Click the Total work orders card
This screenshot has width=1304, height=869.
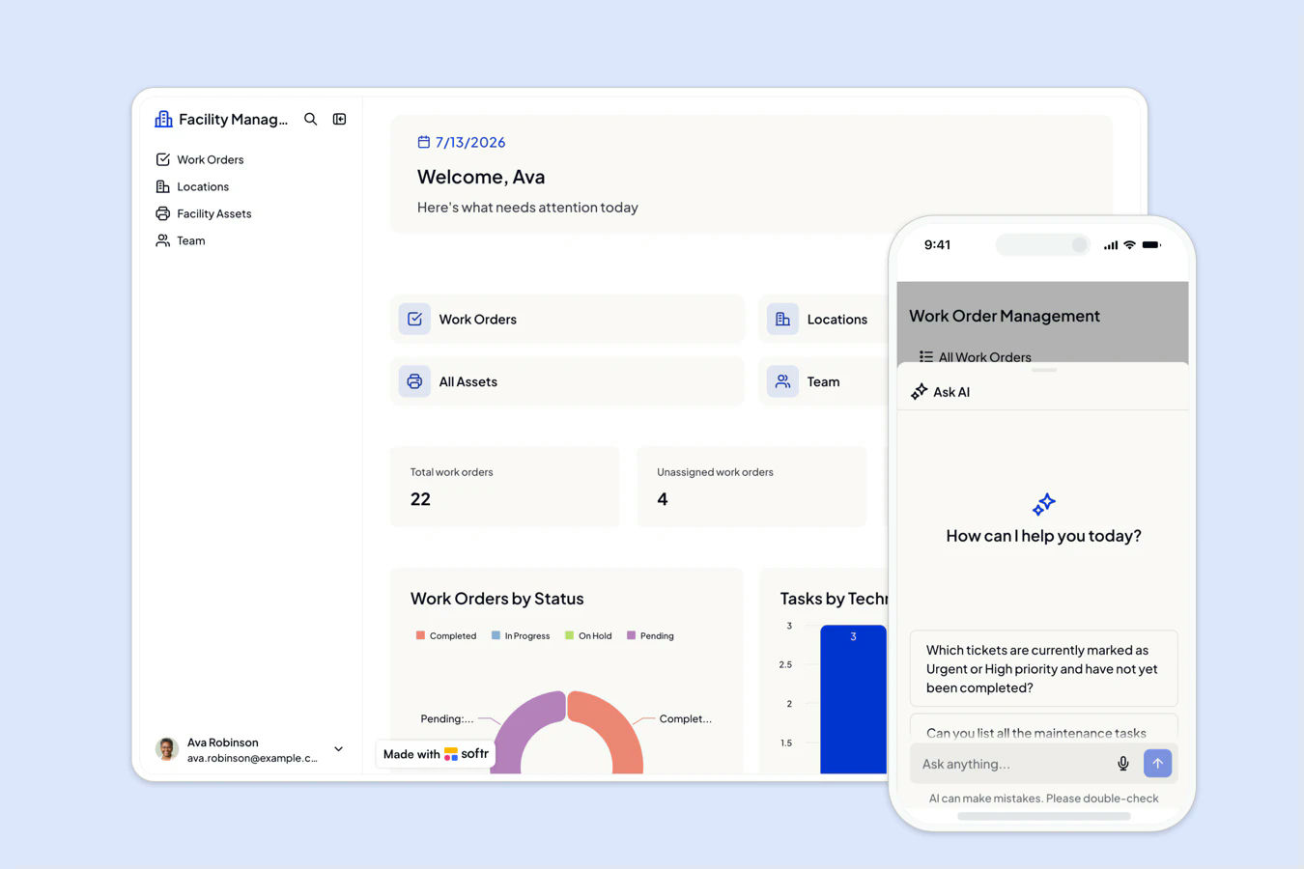504,487
